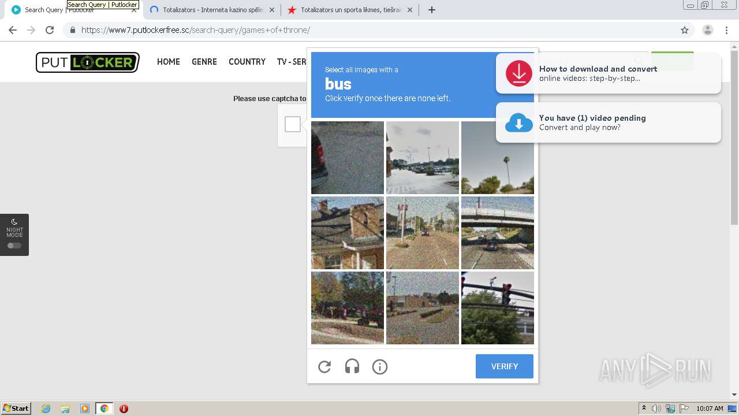Toggle Night Mode switch

pyautogui.click(x=14, y=246)
